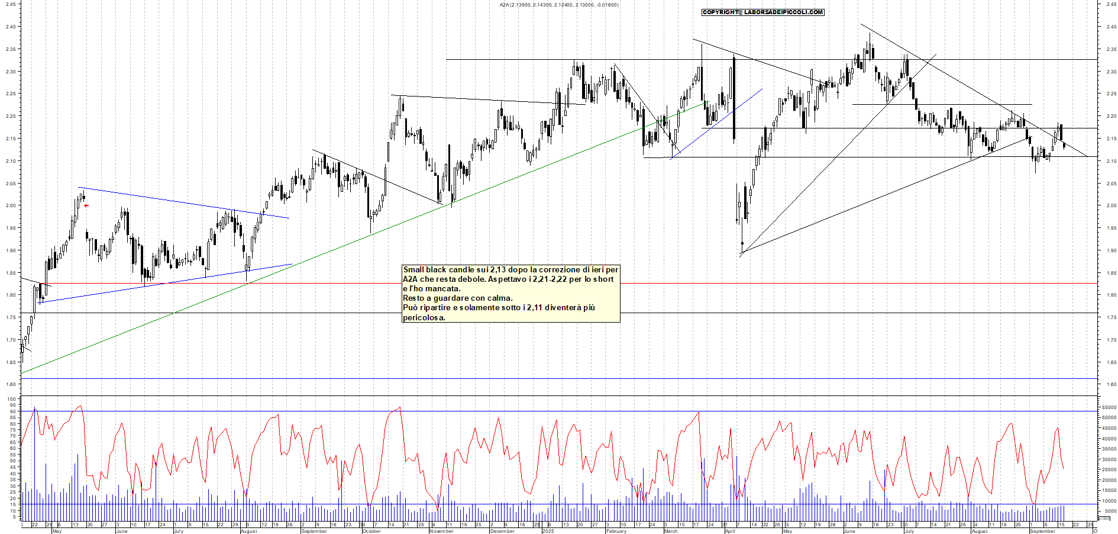This screenshot has height=534, width=1118.
Task: Click the 1.65 label on the left price axis
Action: pos(11,362)
